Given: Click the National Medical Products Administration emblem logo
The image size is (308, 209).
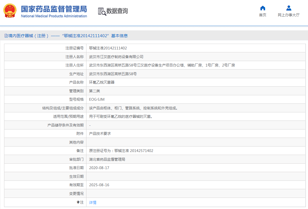Looking at the screenshot, I should point(10,11).
